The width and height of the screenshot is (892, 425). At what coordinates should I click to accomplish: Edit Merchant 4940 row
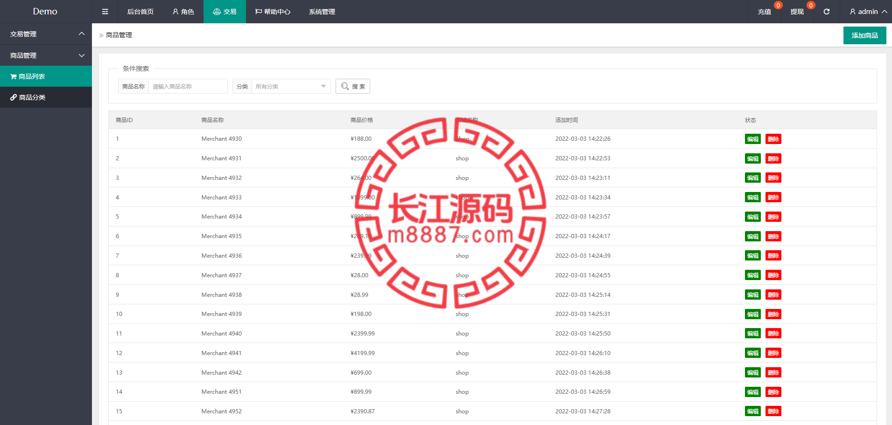pos(753,334)
